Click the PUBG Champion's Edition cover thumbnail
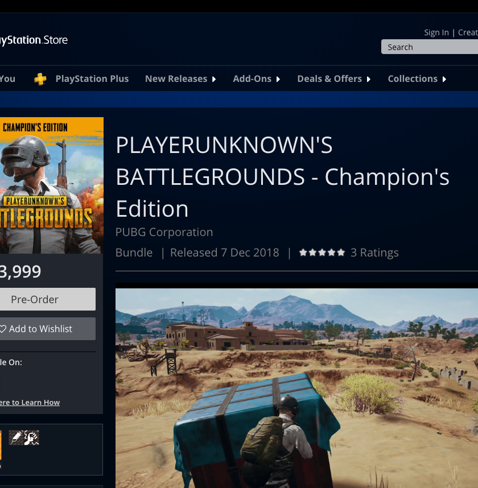 pyautogui.click(x=51, y=185)
